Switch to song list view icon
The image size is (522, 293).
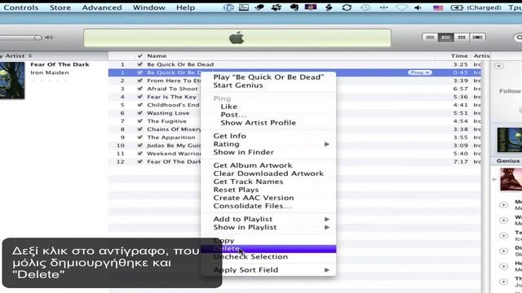click(430, 37)
